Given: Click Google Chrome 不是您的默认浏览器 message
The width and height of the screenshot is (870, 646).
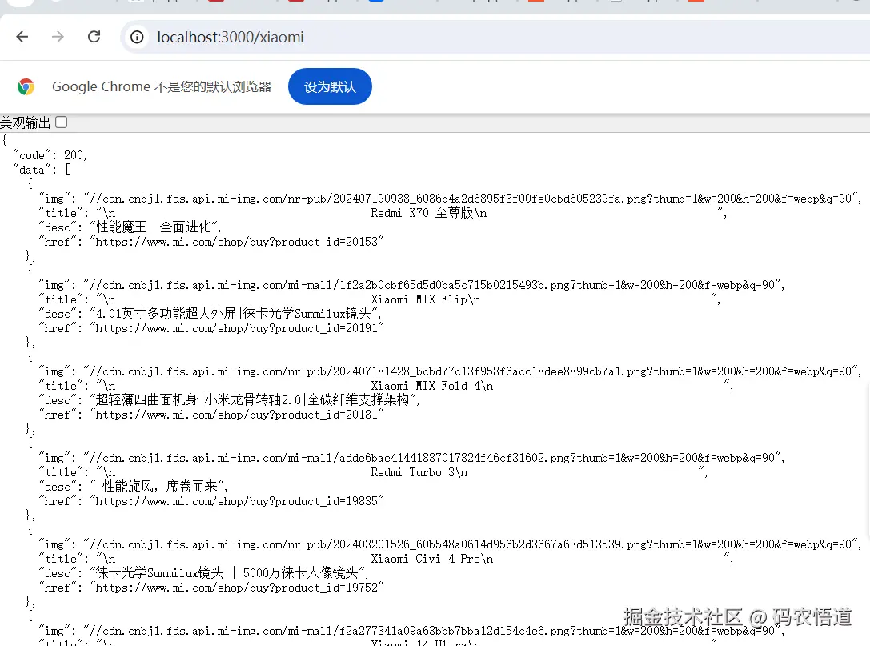Looking at the screenshot, I should click(x=162, y=86).
